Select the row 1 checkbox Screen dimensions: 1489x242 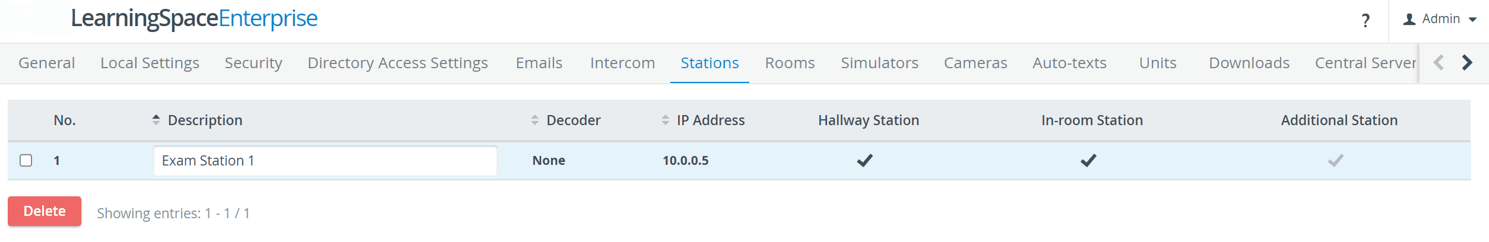26,160
